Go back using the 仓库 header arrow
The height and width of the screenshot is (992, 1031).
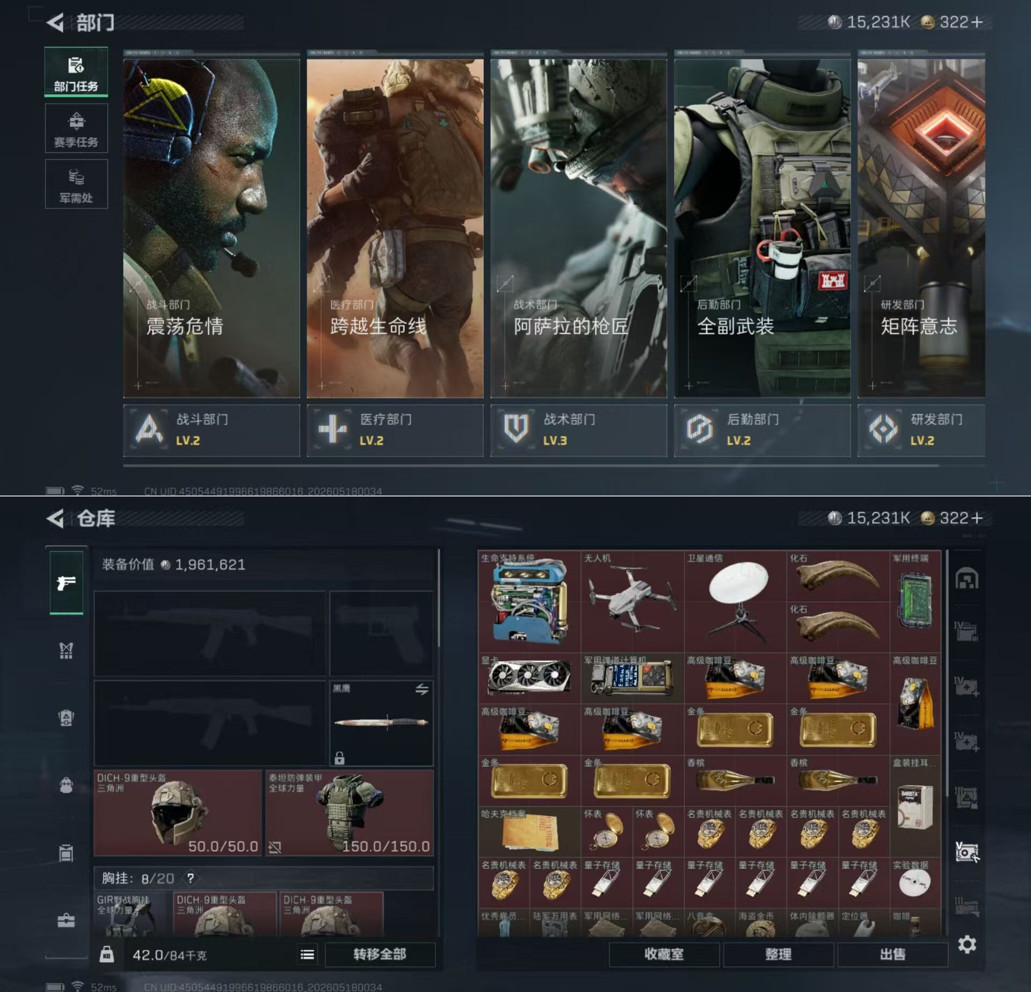(55, 518)
